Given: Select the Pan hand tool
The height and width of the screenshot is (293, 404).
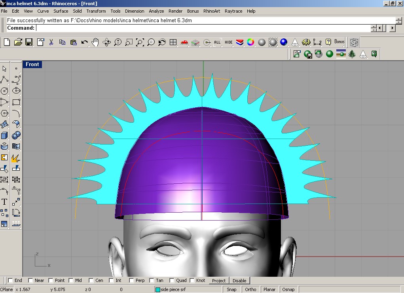Looking at the screenshot, I should coord(95,42).
